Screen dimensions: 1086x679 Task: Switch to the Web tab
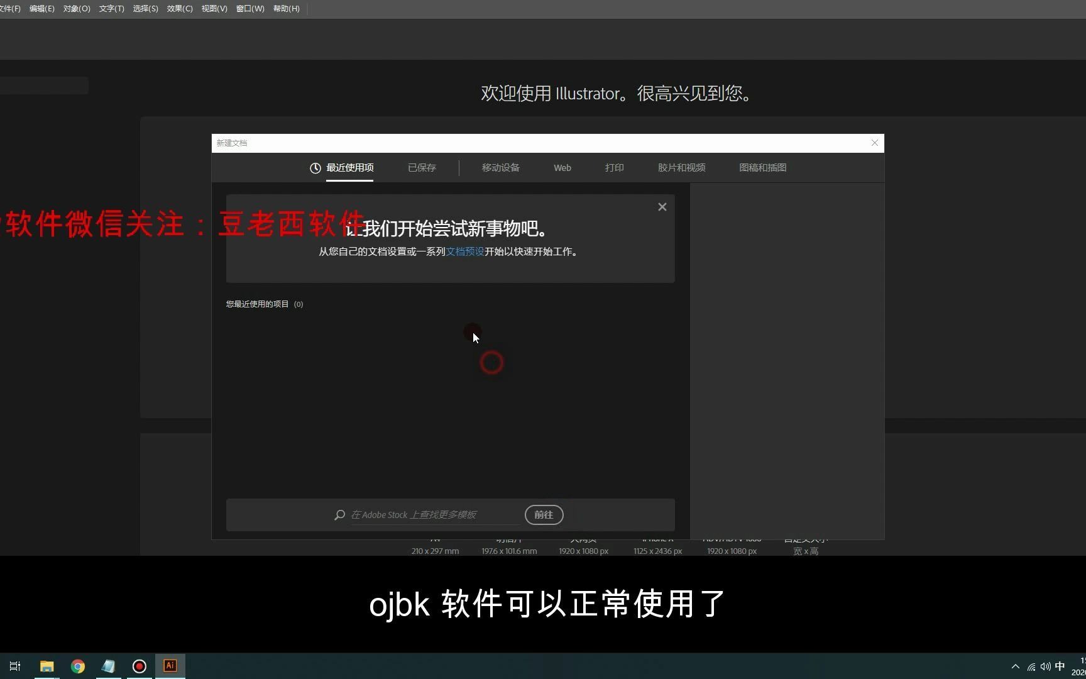point(562,168)
